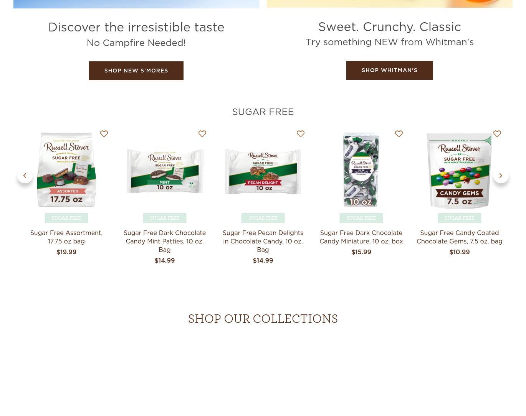Toggle heart icon on Candy Gems
This screenshot has width=526, height=416.
click(x=497, y=134)
